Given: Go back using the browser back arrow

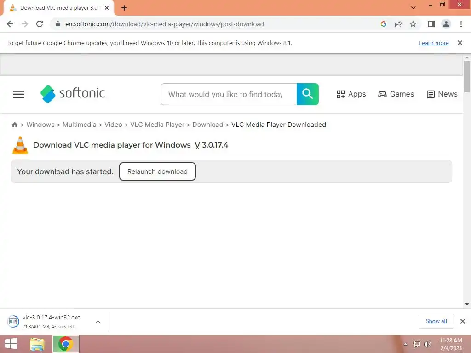Looking at the screenshot, I should click(10, 24).
